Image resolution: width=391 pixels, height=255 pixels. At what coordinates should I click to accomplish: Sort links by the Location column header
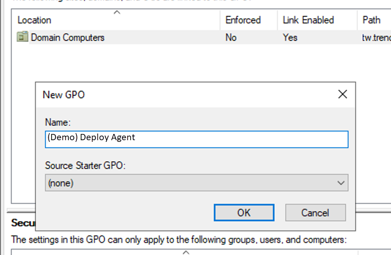coord(35,20)
